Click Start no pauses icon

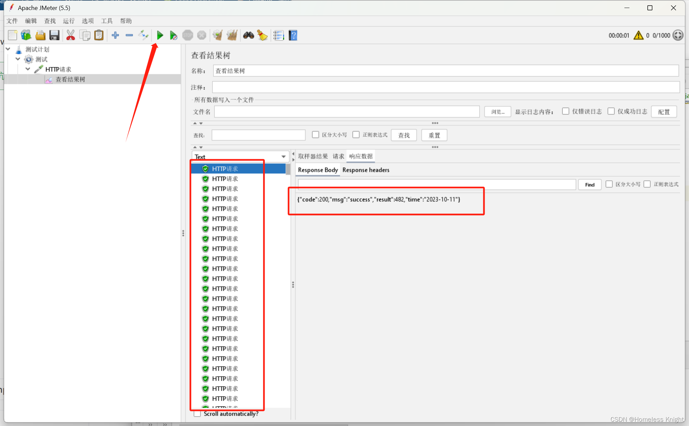click(x=173, y=35)
